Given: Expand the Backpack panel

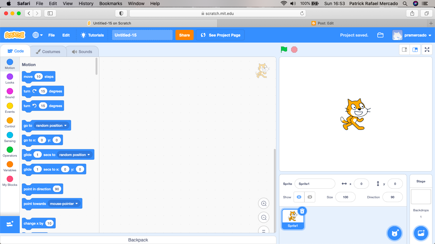Looking at the screenshot, I should pyautogui.click(x=138, y=240).
